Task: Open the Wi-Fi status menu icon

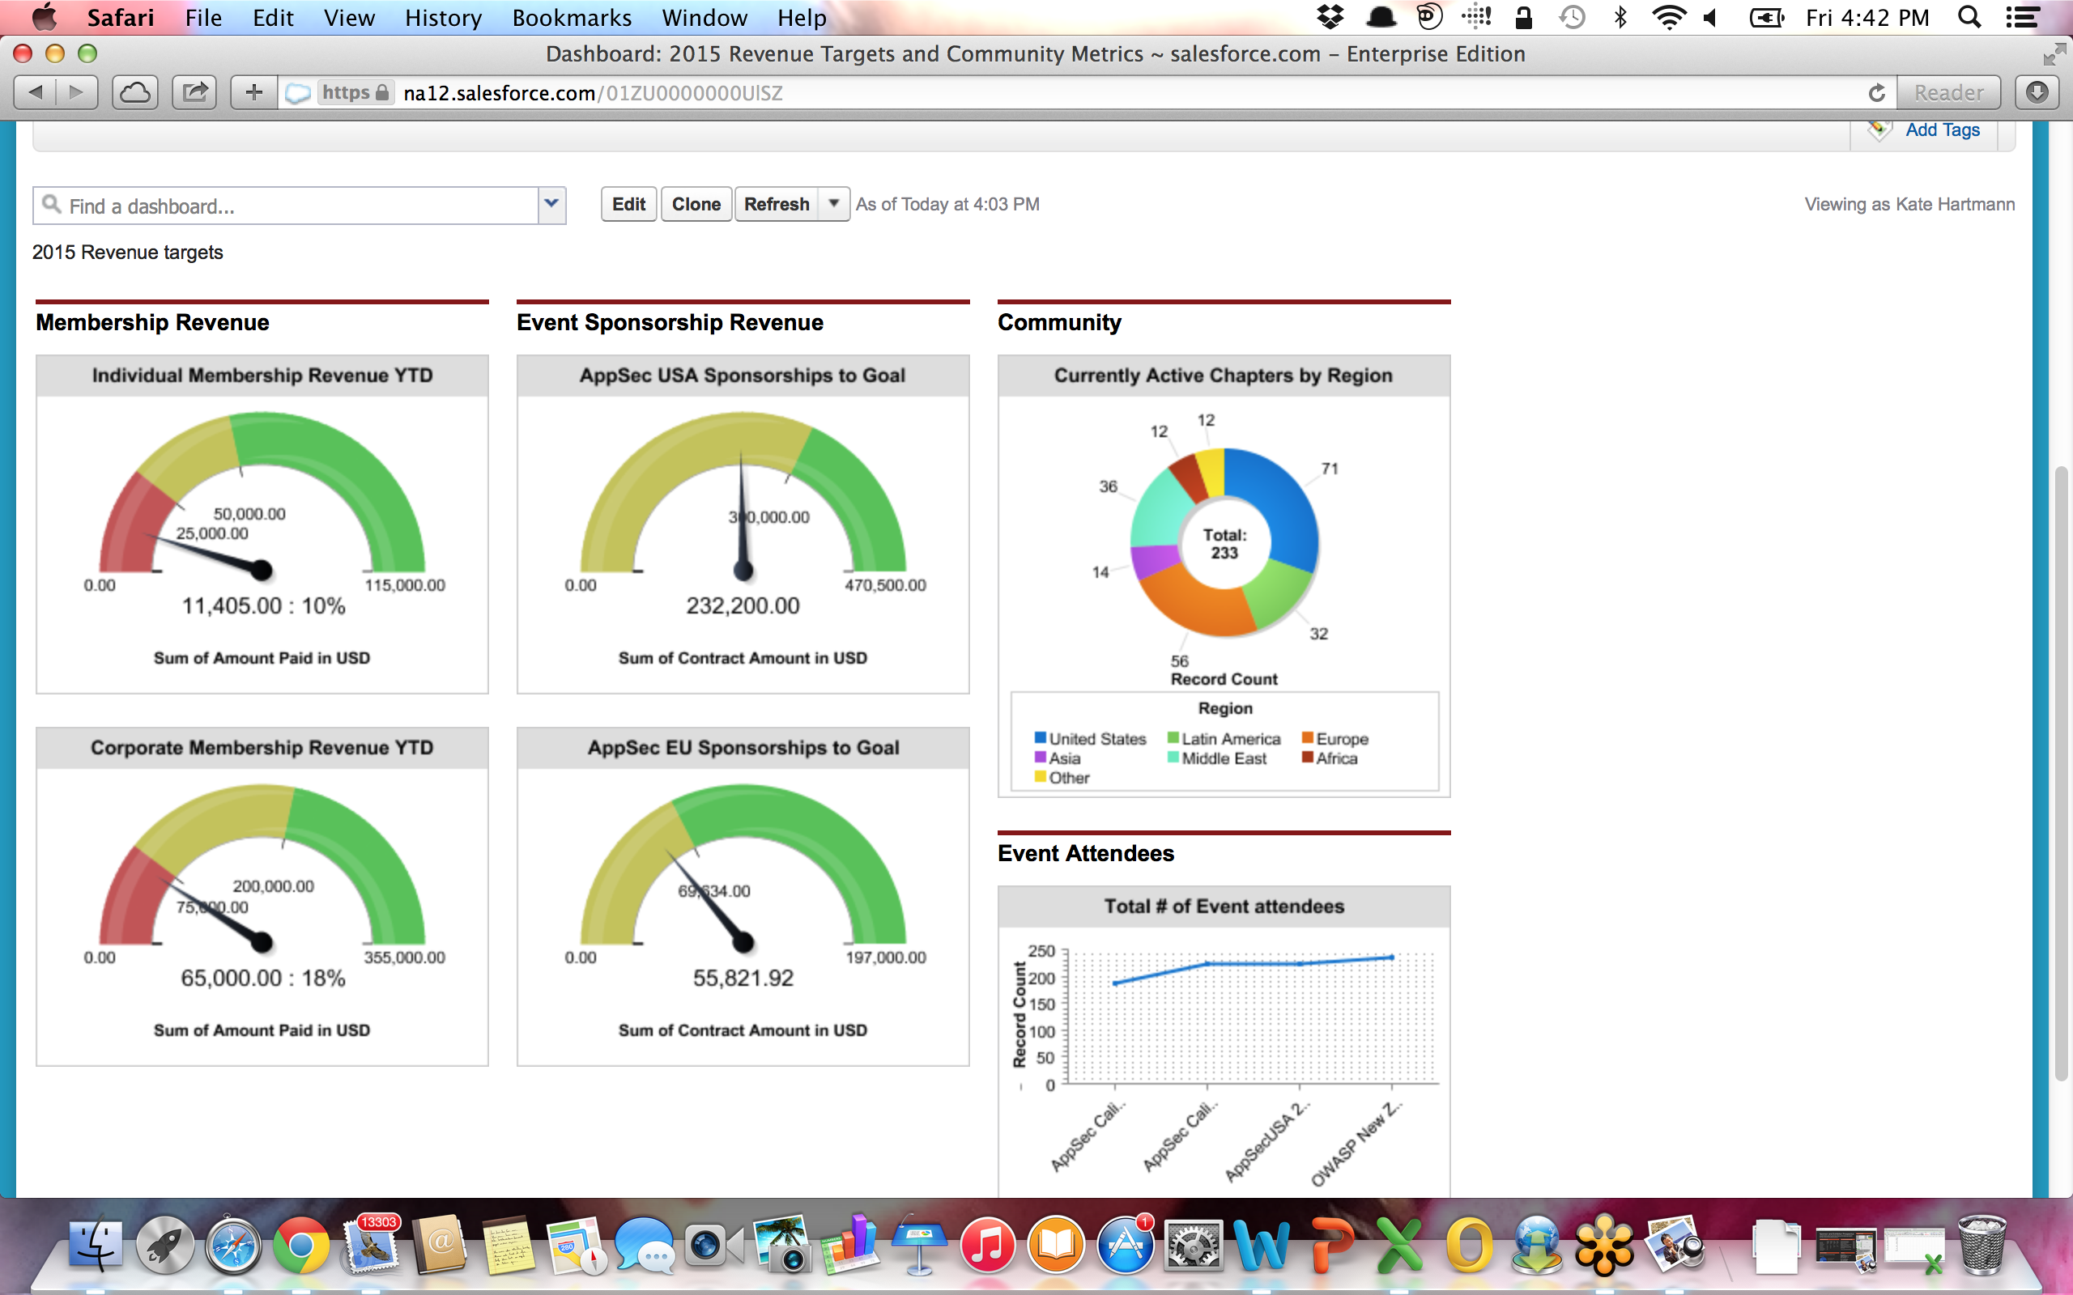Action: [1669, 18]
